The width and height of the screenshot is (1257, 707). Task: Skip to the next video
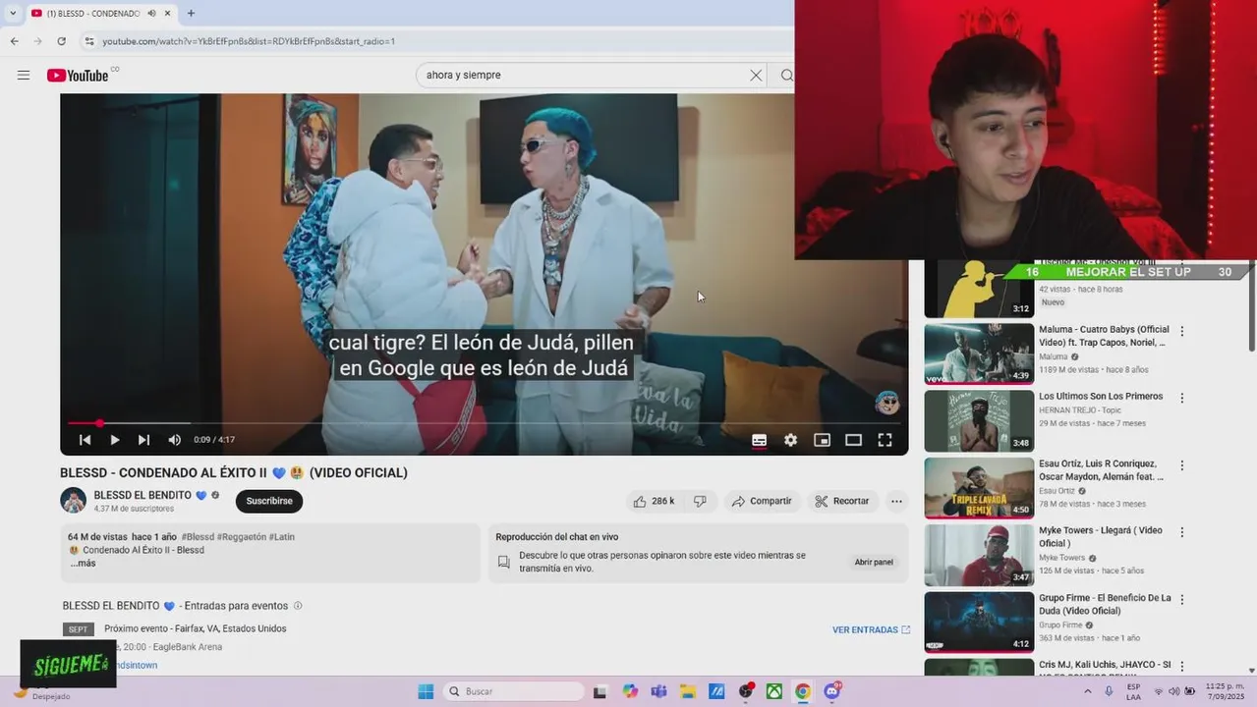click(x=143, y=440)
